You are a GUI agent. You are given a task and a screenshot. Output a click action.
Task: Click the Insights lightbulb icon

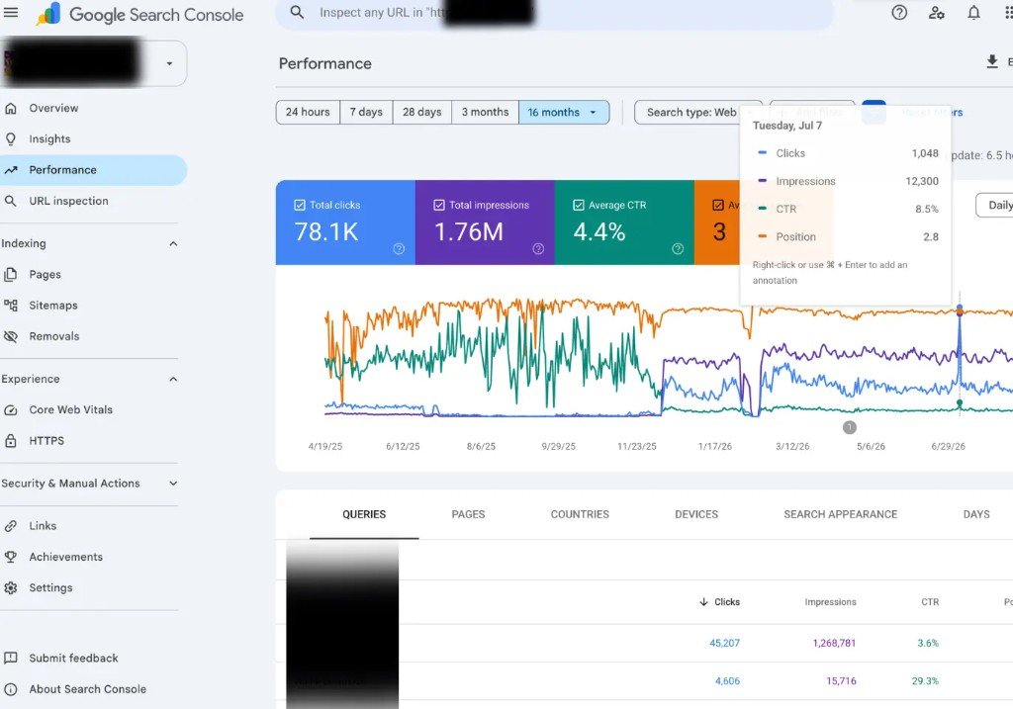pos(11,138)
